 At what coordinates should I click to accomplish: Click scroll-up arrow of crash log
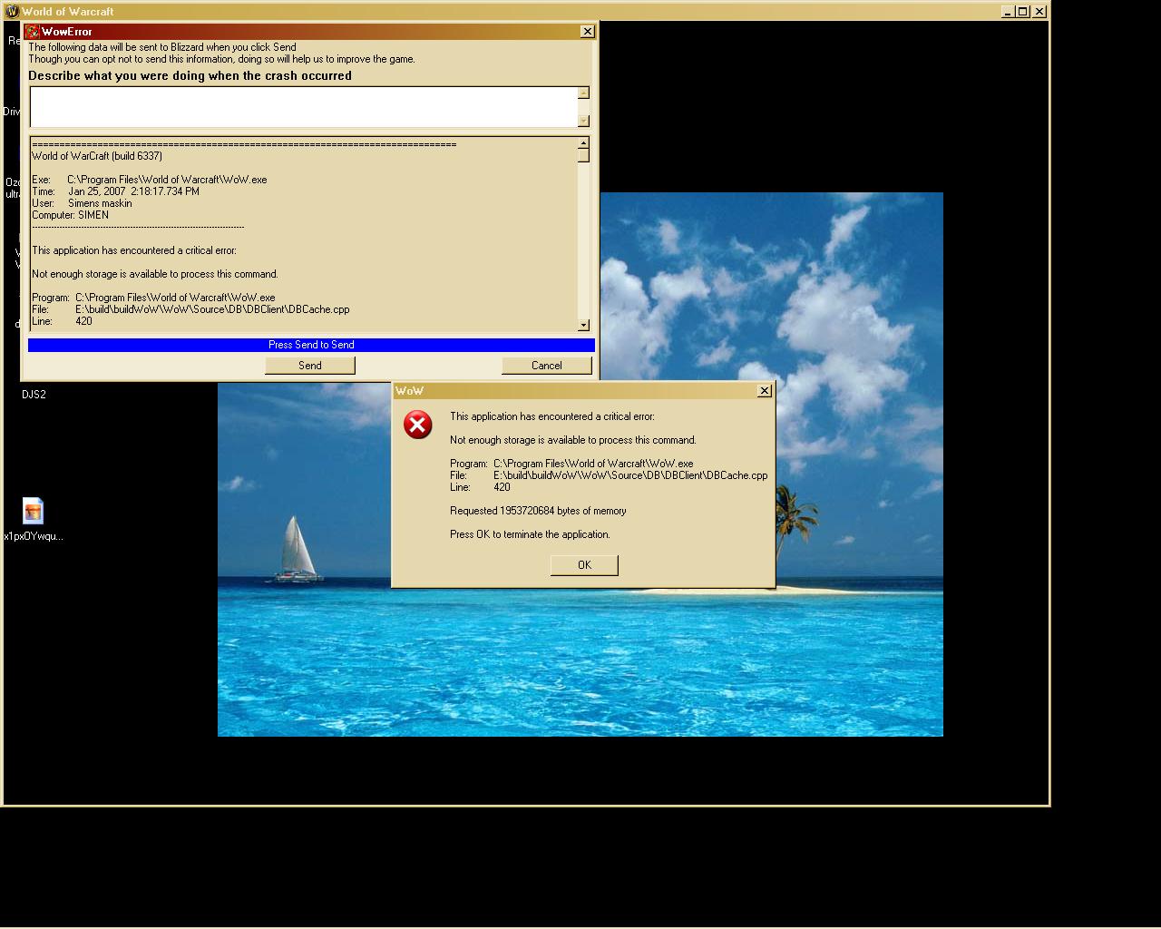[x=584, y=142]
